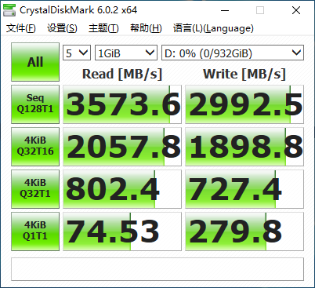Open the 设置(S) menu
The image size is (315, 288).
(62, 28)
